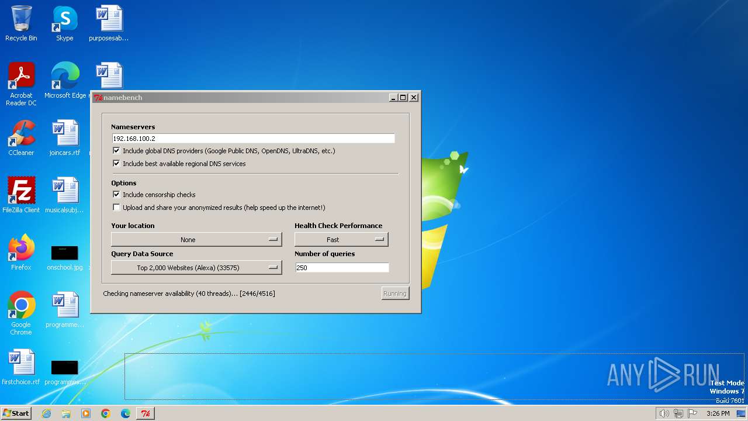Open Your location dropdown showing None
748x421 pixels.
click(196, 239)
